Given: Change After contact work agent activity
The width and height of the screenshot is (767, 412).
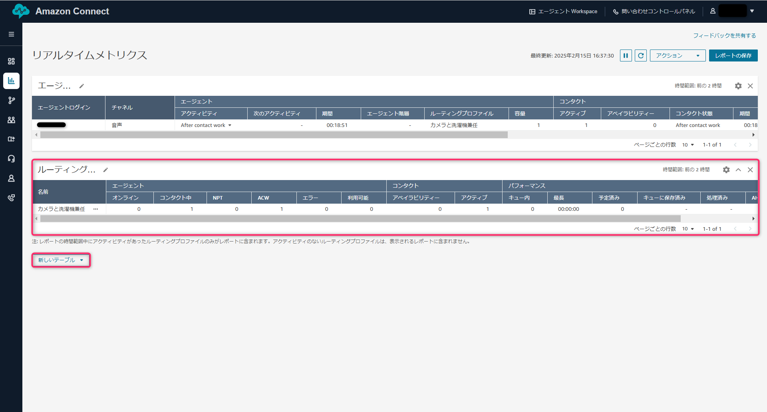Looking at the screenshot, I should [206, 125].
